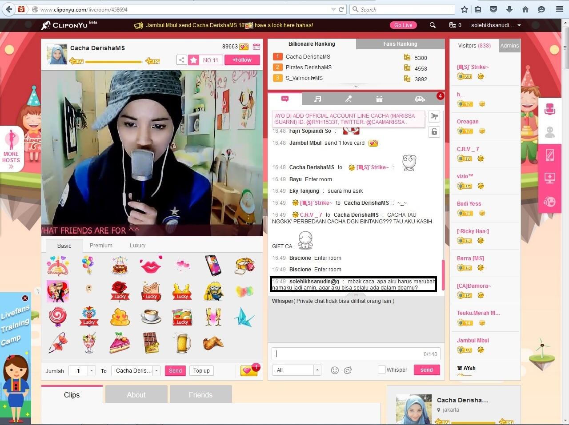Open the music notes chat tab
The image size is (569, 425).
click(317, 99)
